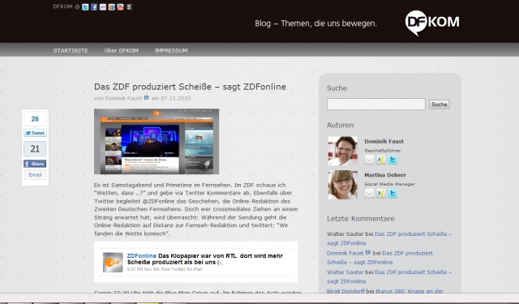Screen dimensions: 519x304
Task: Click the Suche submit button
Action: tap(440, 105)
